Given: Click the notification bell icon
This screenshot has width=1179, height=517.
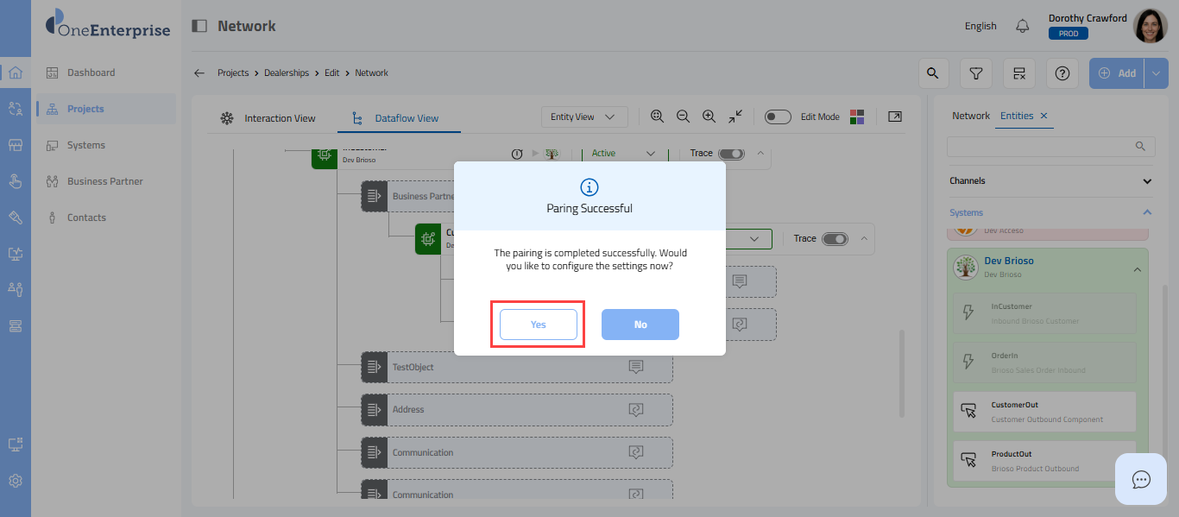Looking at the screenshot, I should pyautogui.click(x=1023, y=26).
